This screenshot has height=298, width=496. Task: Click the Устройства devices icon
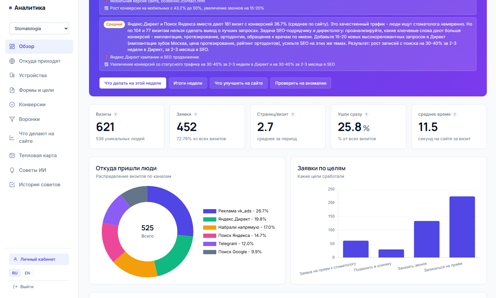point(12,75)
